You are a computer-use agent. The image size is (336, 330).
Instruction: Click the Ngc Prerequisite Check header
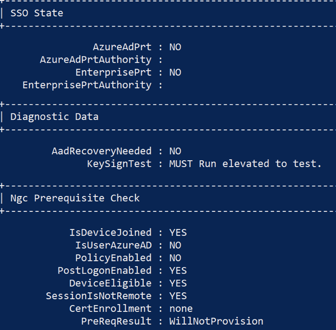tap(75, 198)
